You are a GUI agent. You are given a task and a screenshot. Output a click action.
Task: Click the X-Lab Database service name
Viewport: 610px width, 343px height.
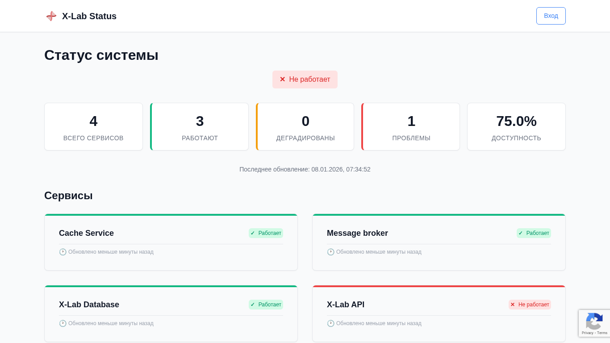pos(89,305)
